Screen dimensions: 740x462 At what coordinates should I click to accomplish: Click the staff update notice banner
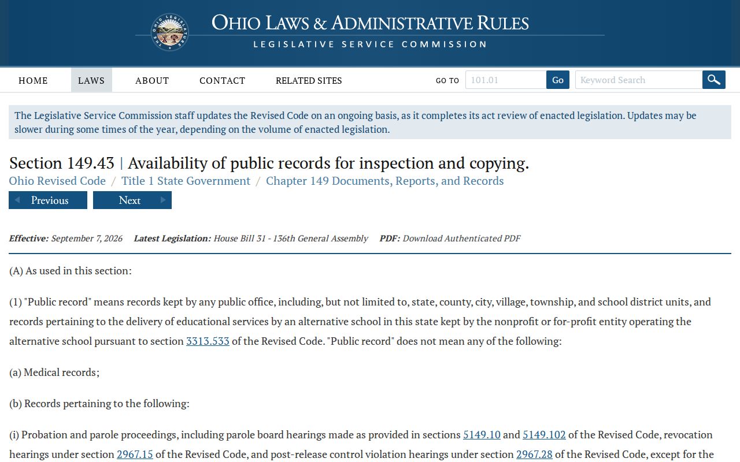click(x=370, y=122)
